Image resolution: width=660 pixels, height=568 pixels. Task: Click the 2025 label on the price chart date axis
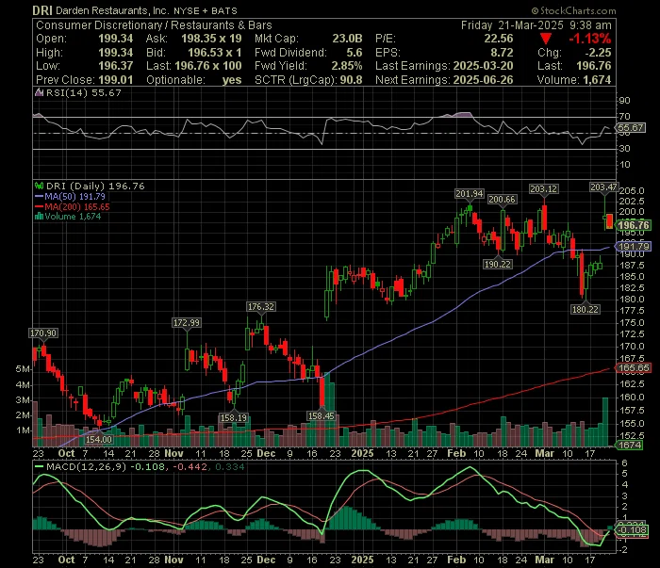[x=362, y=453]
